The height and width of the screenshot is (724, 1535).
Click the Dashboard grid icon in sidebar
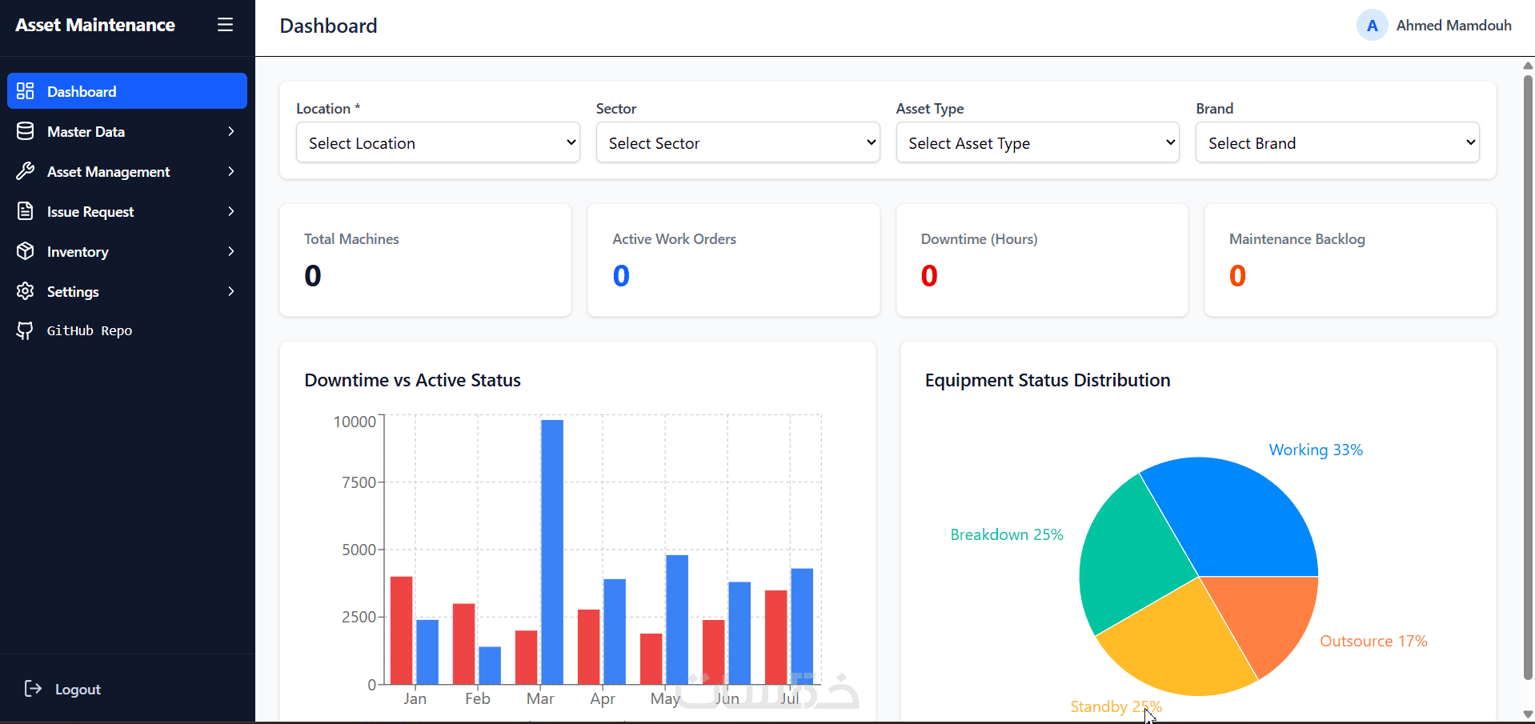click(26, 91)
